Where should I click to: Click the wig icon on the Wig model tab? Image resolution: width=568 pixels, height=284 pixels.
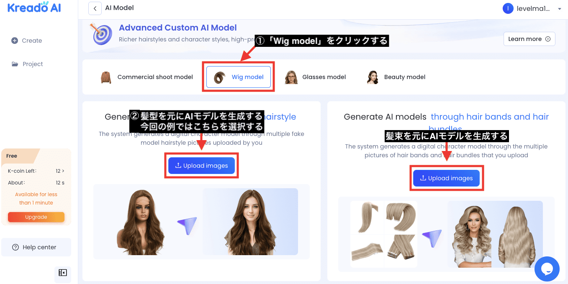click(x=219, y=77)
